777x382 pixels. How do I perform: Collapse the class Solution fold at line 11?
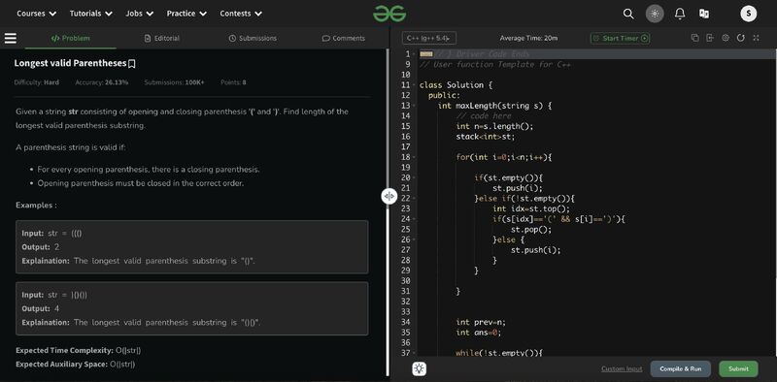coord(414,85)
